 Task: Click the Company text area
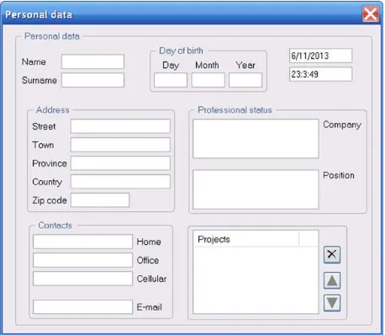pyautogui.click(x=256, y=139)
